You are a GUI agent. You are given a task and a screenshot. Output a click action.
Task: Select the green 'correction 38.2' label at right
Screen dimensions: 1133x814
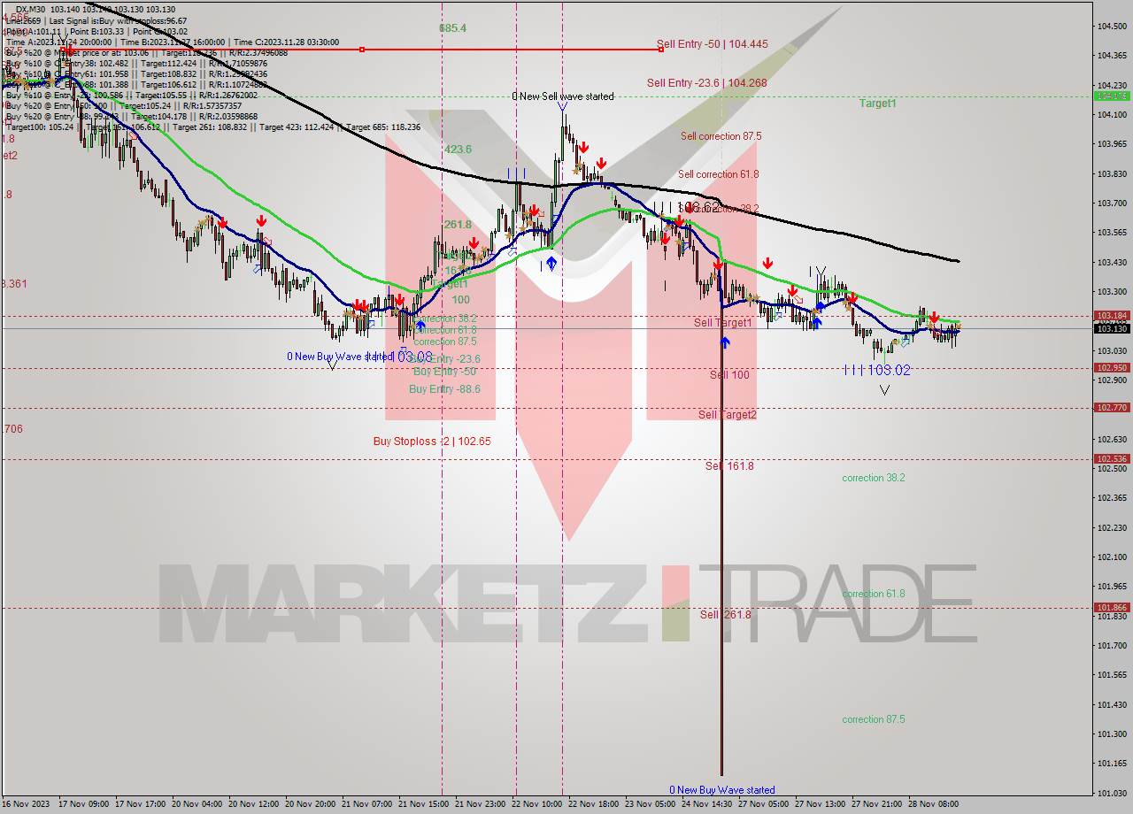click(874, 478)
